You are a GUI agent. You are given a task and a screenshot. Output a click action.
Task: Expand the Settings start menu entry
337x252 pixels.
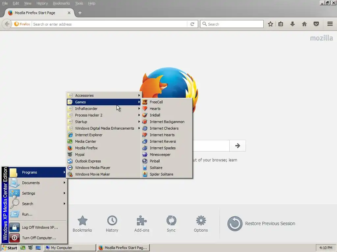38,193
